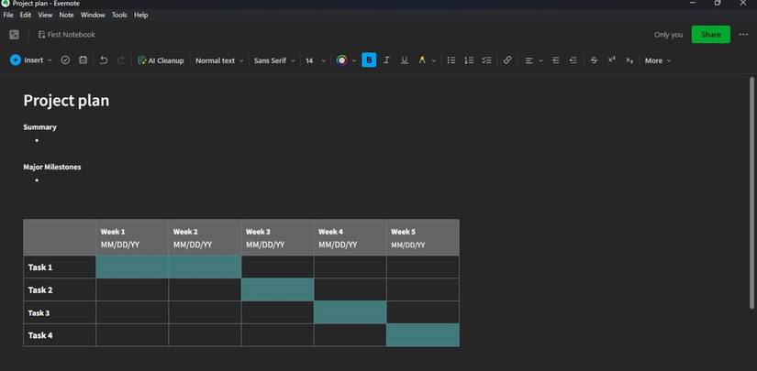The image size is (757, 371).
Task: Insert a checklist
Action: [x=486, y=60]
